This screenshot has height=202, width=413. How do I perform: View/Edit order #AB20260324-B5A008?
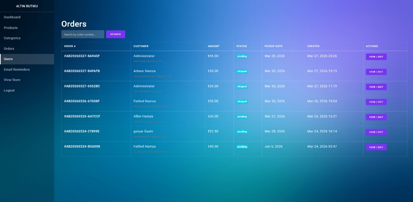(376, 147)
